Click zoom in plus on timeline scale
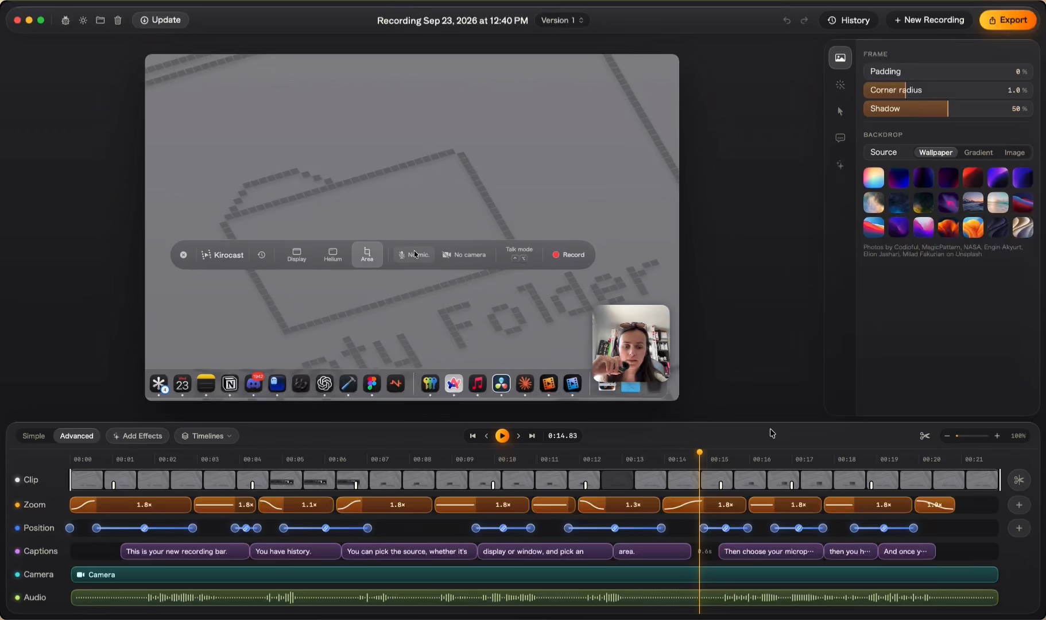1046x620 pixels. [x=997, y=436]
